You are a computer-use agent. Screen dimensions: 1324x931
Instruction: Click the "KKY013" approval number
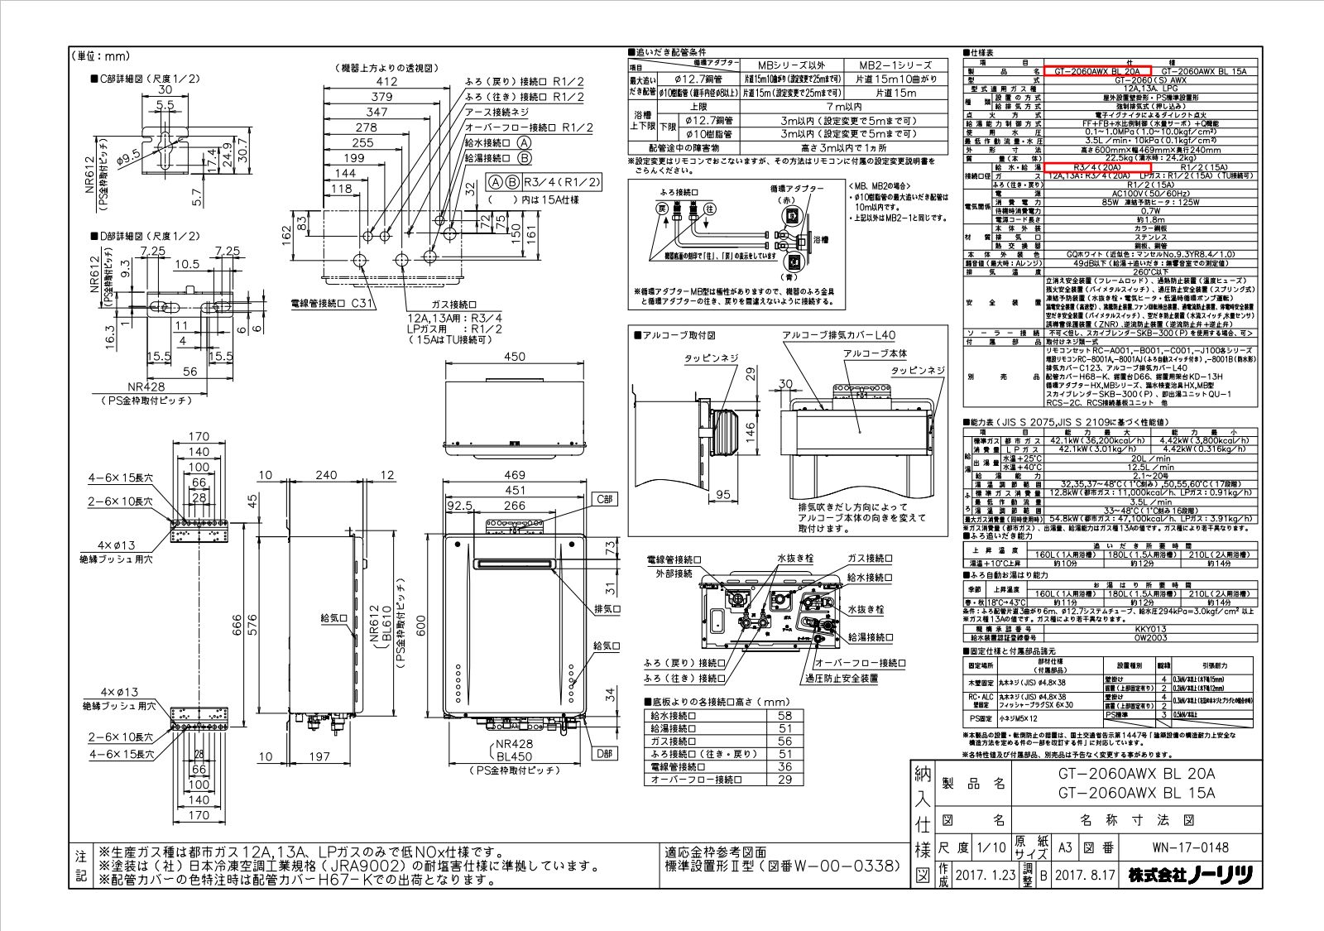point(1152,630)
